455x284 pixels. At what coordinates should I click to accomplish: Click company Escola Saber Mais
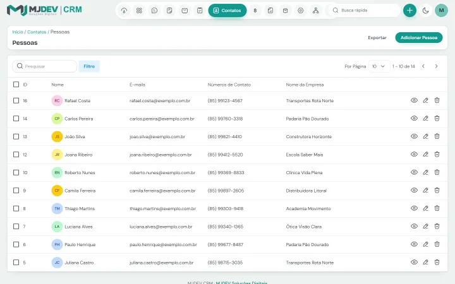[305, 155]
